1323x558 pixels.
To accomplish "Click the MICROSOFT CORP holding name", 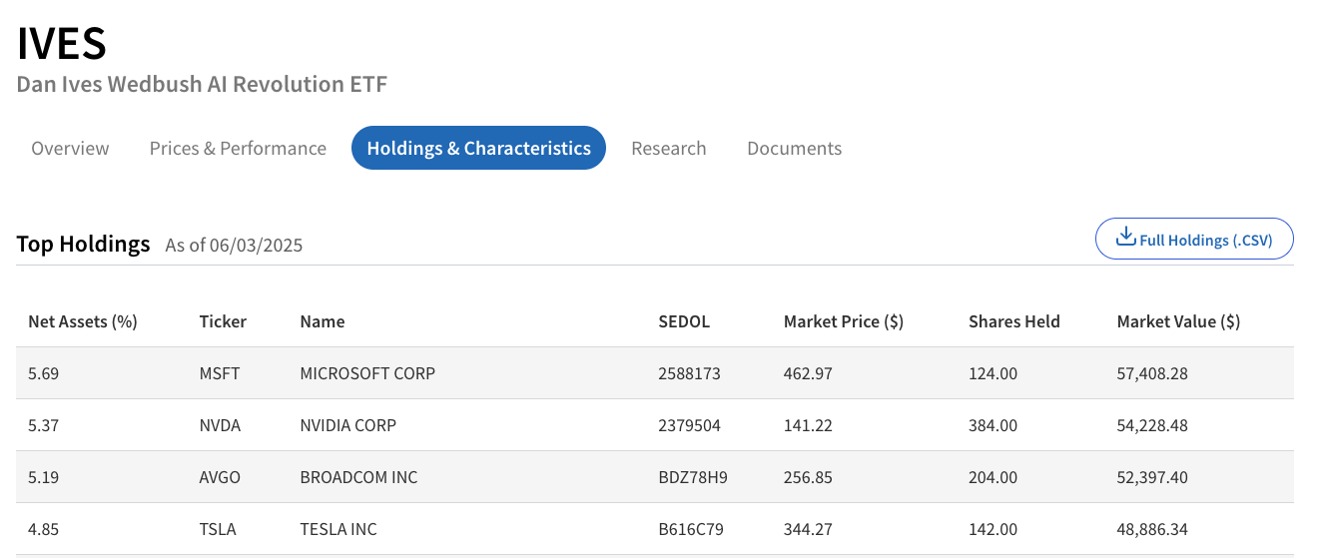I will 367,373.
